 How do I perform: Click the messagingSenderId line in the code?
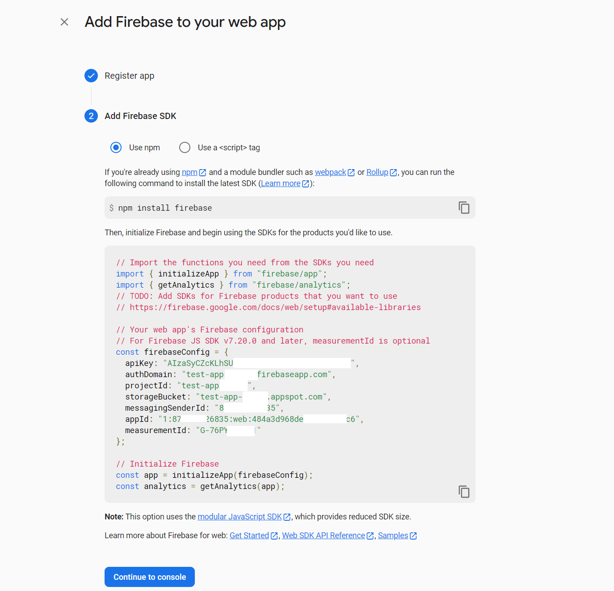[204, 408]
